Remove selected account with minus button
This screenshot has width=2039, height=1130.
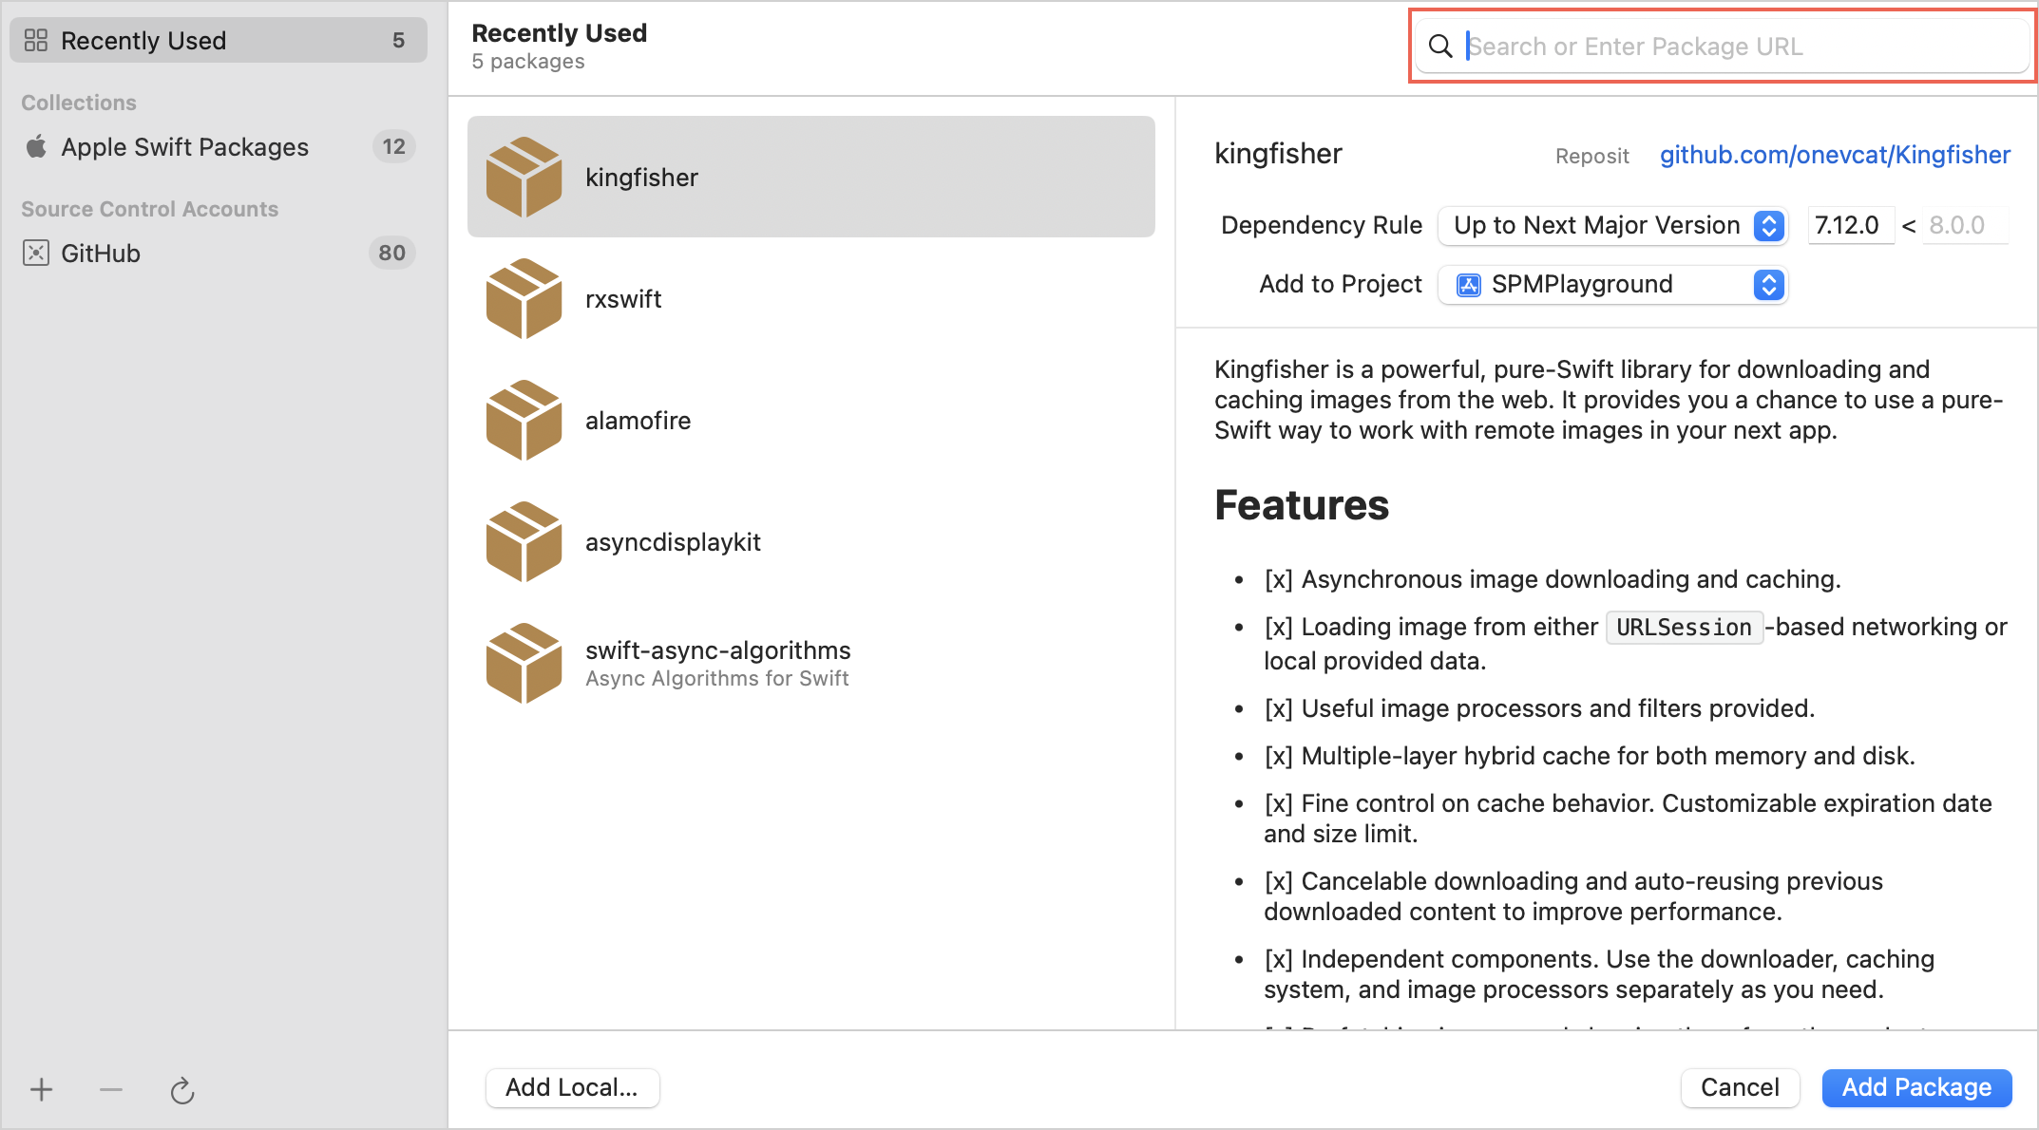click(x=110, y=1089)
